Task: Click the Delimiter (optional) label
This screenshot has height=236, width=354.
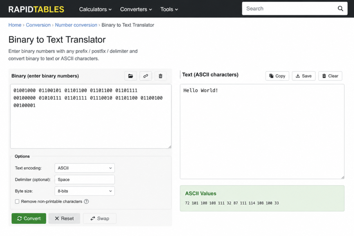Action: coord(33,180)
